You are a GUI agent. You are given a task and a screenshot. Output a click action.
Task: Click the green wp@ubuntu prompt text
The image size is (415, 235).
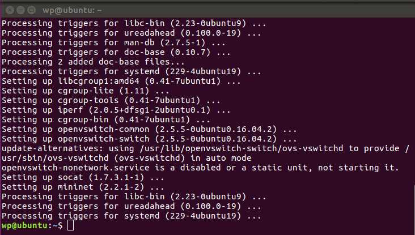pos(24,225)
